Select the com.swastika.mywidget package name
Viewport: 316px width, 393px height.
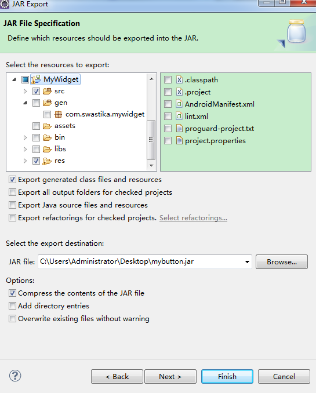coord(105,114)
